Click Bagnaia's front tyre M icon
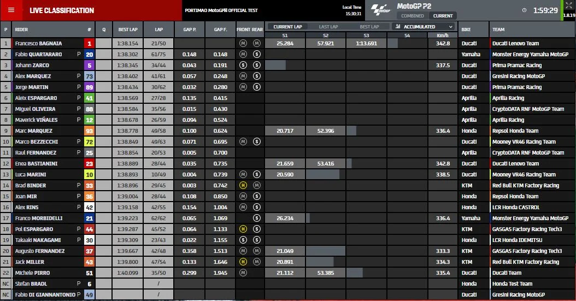The height and width of the screenshot is (301, 576). pyautogui.click(x=243, y=43)
